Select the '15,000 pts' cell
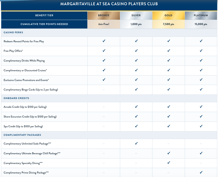 [201, 24]
